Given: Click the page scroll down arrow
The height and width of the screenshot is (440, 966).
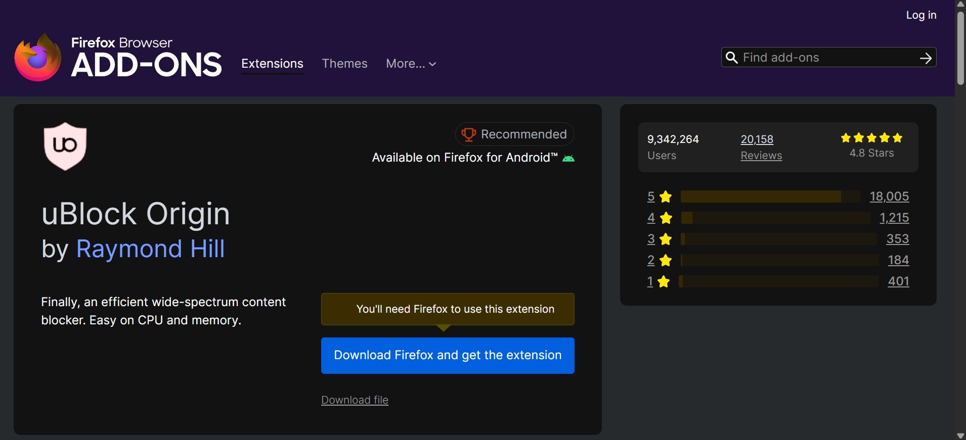Looking at the screenshot, I should 960,435.
